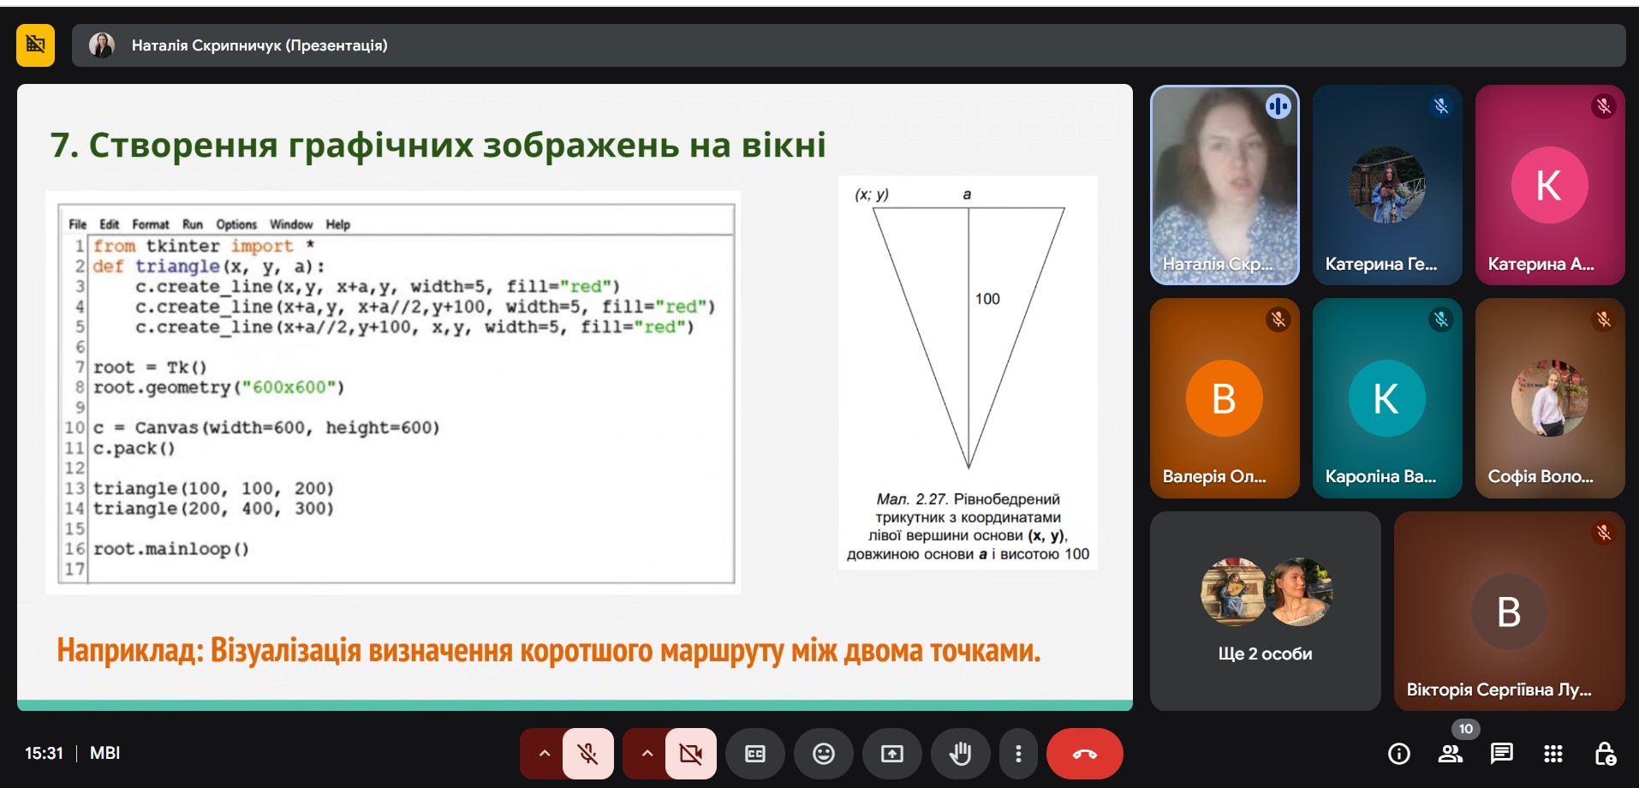Show participants list people icon
Screen dimensions: 1639x788
coord(1450,754)
